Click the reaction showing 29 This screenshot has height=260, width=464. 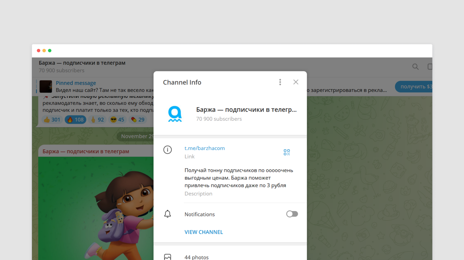click(138, 120)
